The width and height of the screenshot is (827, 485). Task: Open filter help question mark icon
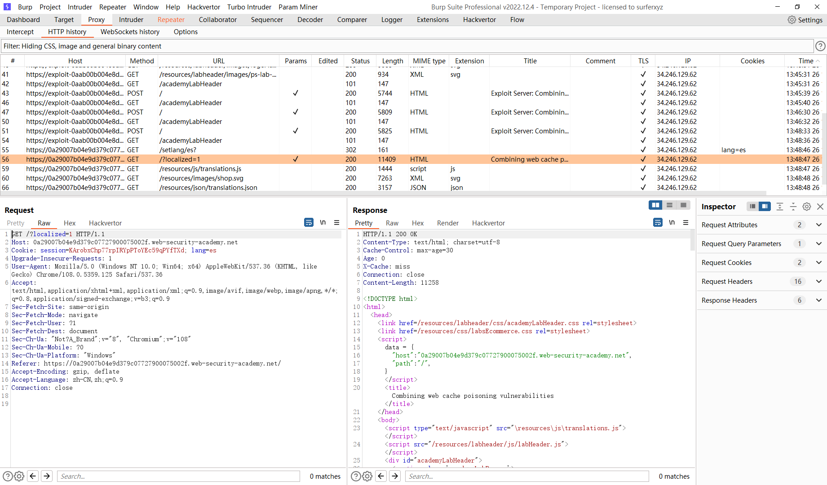coord(820,46)
